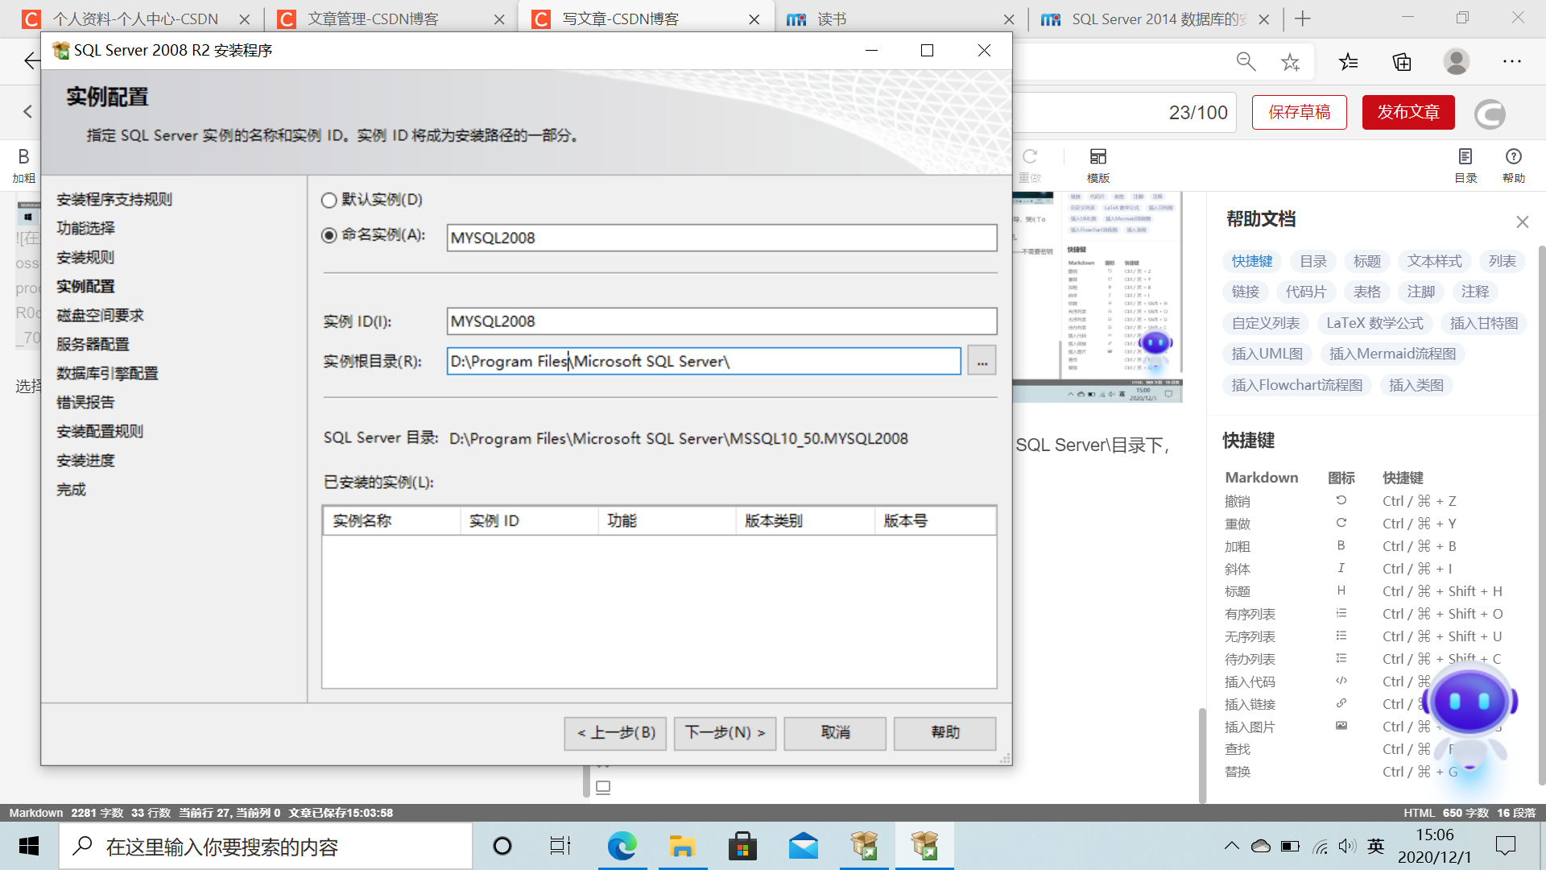1546x870 pixels.
Task: Open the notification center icon
Action: click(1505, 846)
